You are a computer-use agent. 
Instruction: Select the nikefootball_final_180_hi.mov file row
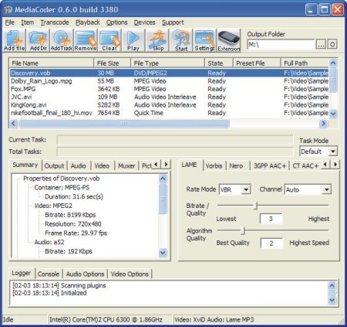point(169,113)
